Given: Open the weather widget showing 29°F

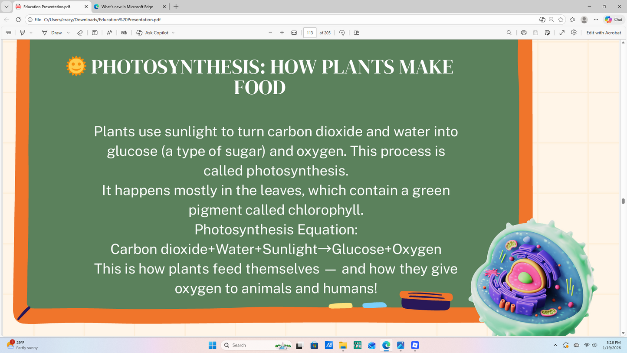Looking at the screenshot, I should (23, 345).
